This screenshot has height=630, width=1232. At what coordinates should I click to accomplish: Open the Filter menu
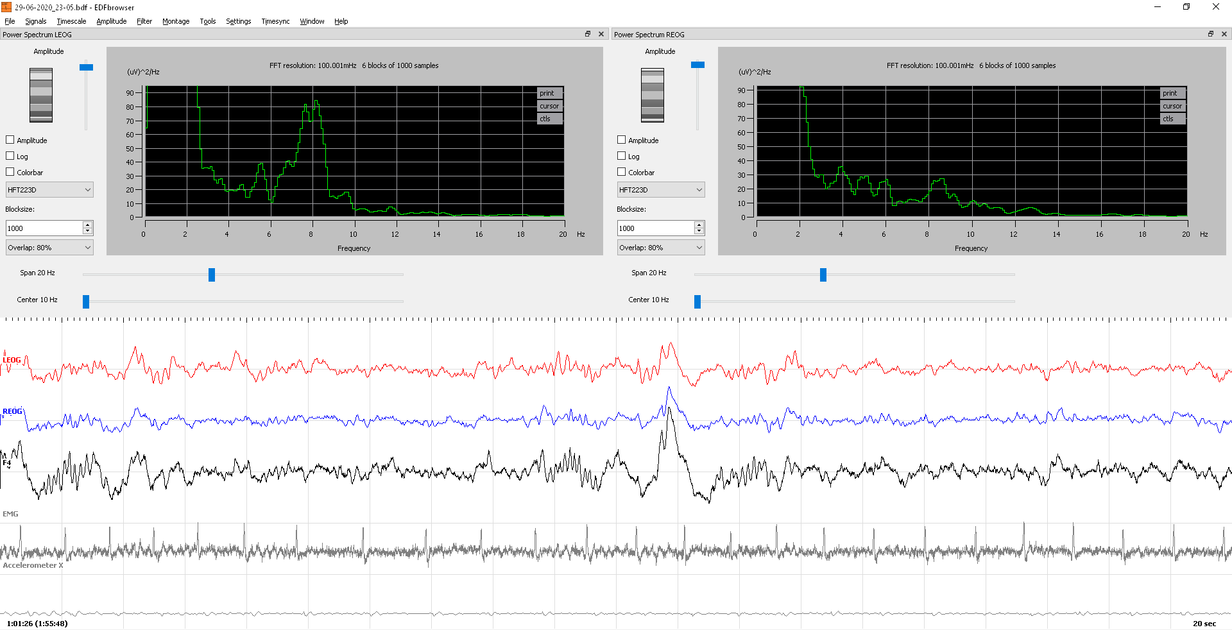pyautogui.click(x=144, y=21)
